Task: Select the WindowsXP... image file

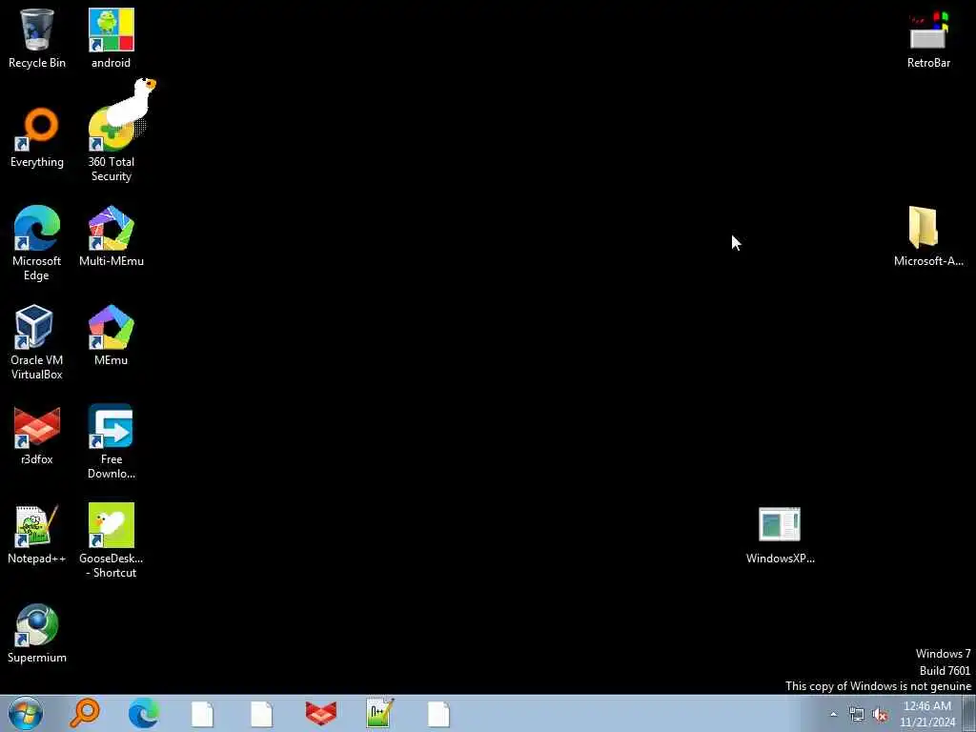Action: (780, 536)
